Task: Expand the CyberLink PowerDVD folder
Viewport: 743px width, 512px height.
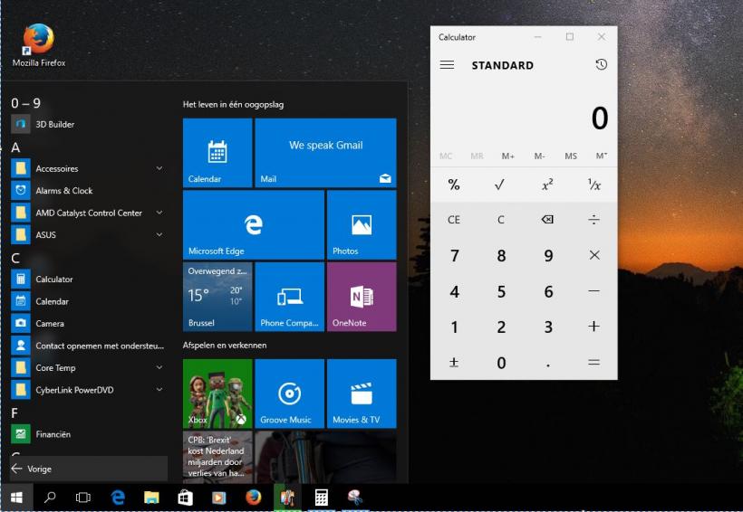Action: 159,390
